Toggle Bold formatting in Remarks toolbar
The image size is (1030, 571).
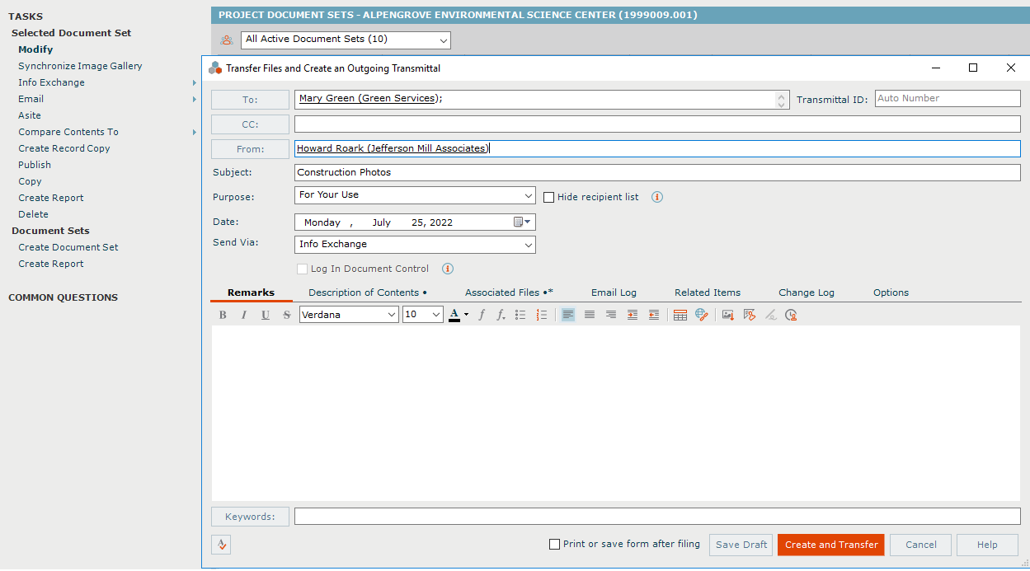(223, 315)
